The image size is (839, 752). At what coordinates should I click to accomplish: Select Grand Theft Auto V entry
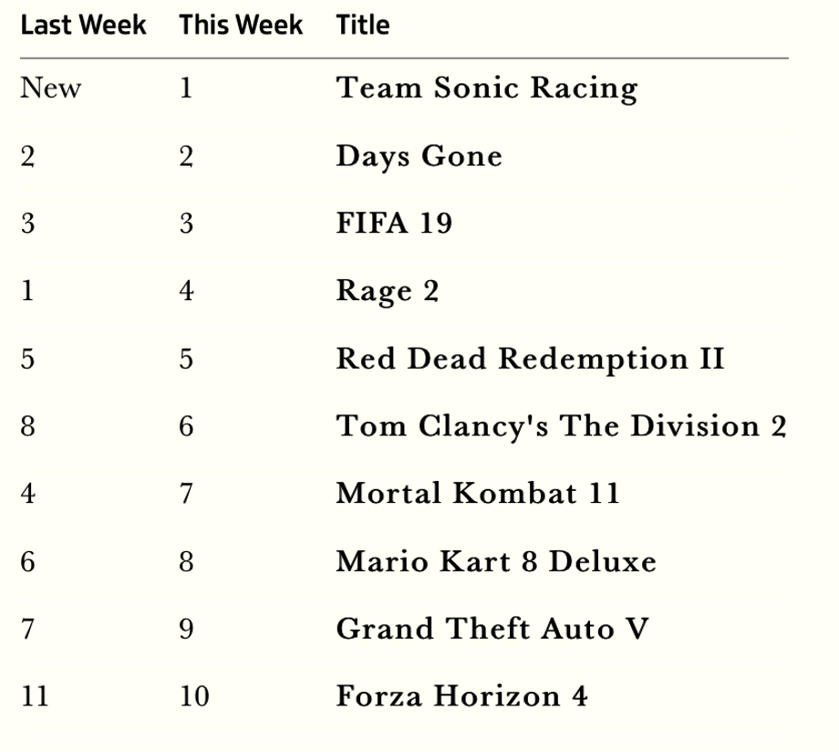point(492,630)
